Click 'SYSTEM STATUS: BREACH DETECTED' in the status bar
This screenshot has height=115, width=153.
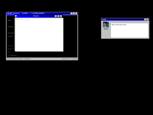(19, 59)
